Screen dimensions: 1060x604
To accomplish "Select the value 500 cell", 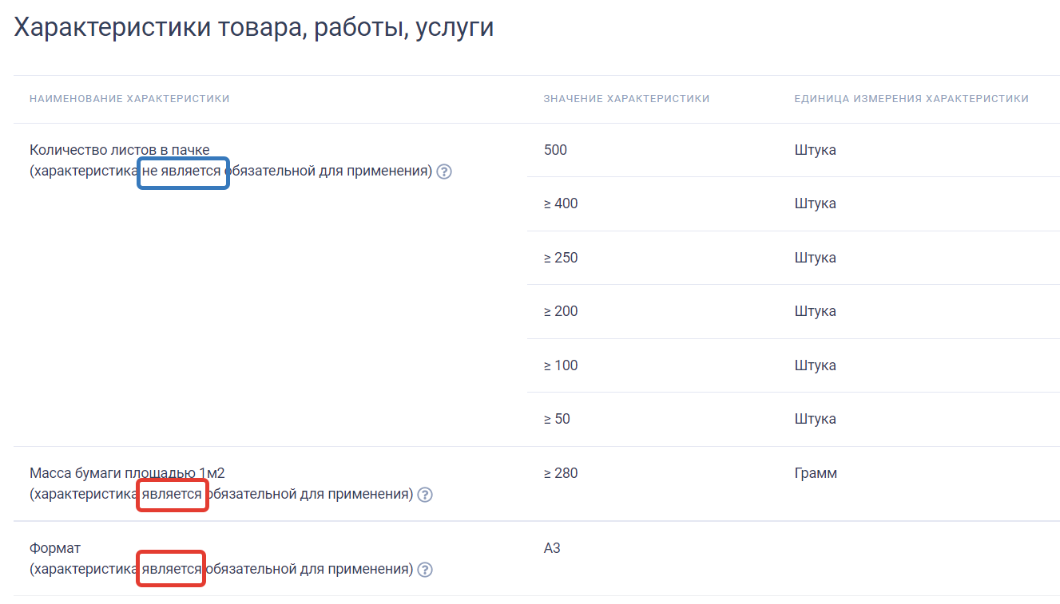I will tap(555, 150).
